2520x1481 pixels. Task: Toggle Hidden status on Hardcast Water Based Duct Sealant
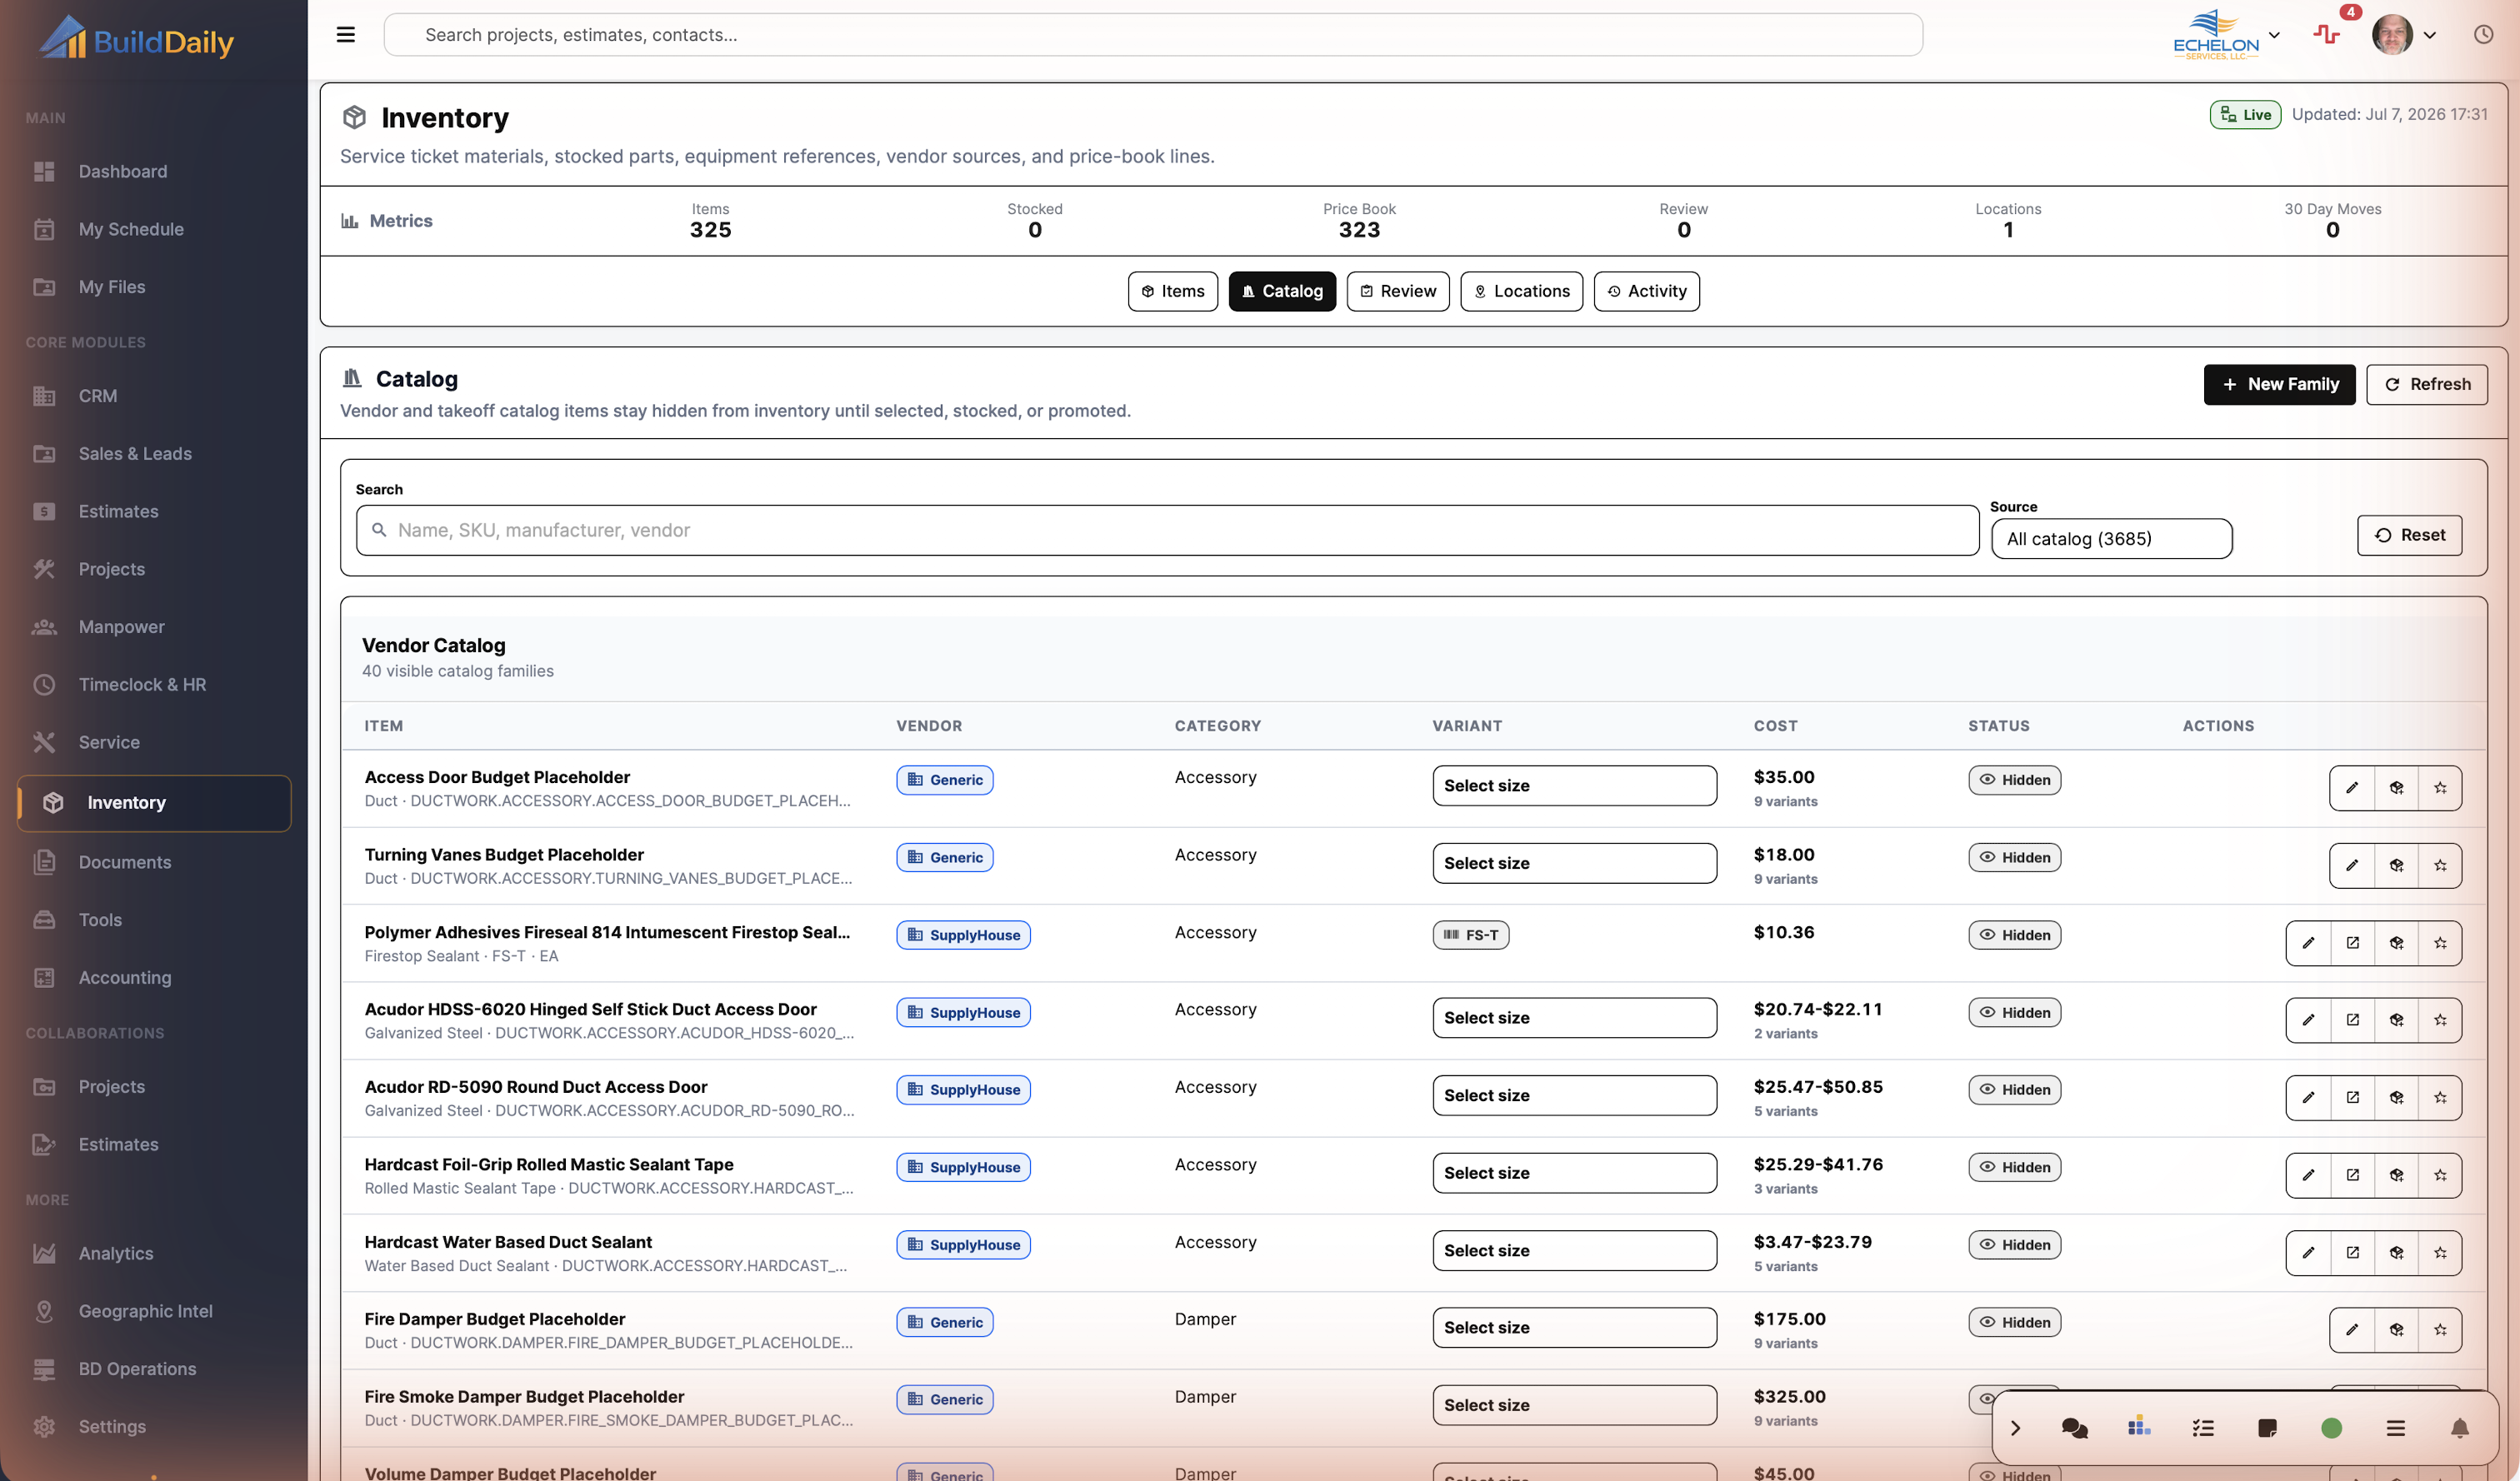(x=2014, y=1244)
